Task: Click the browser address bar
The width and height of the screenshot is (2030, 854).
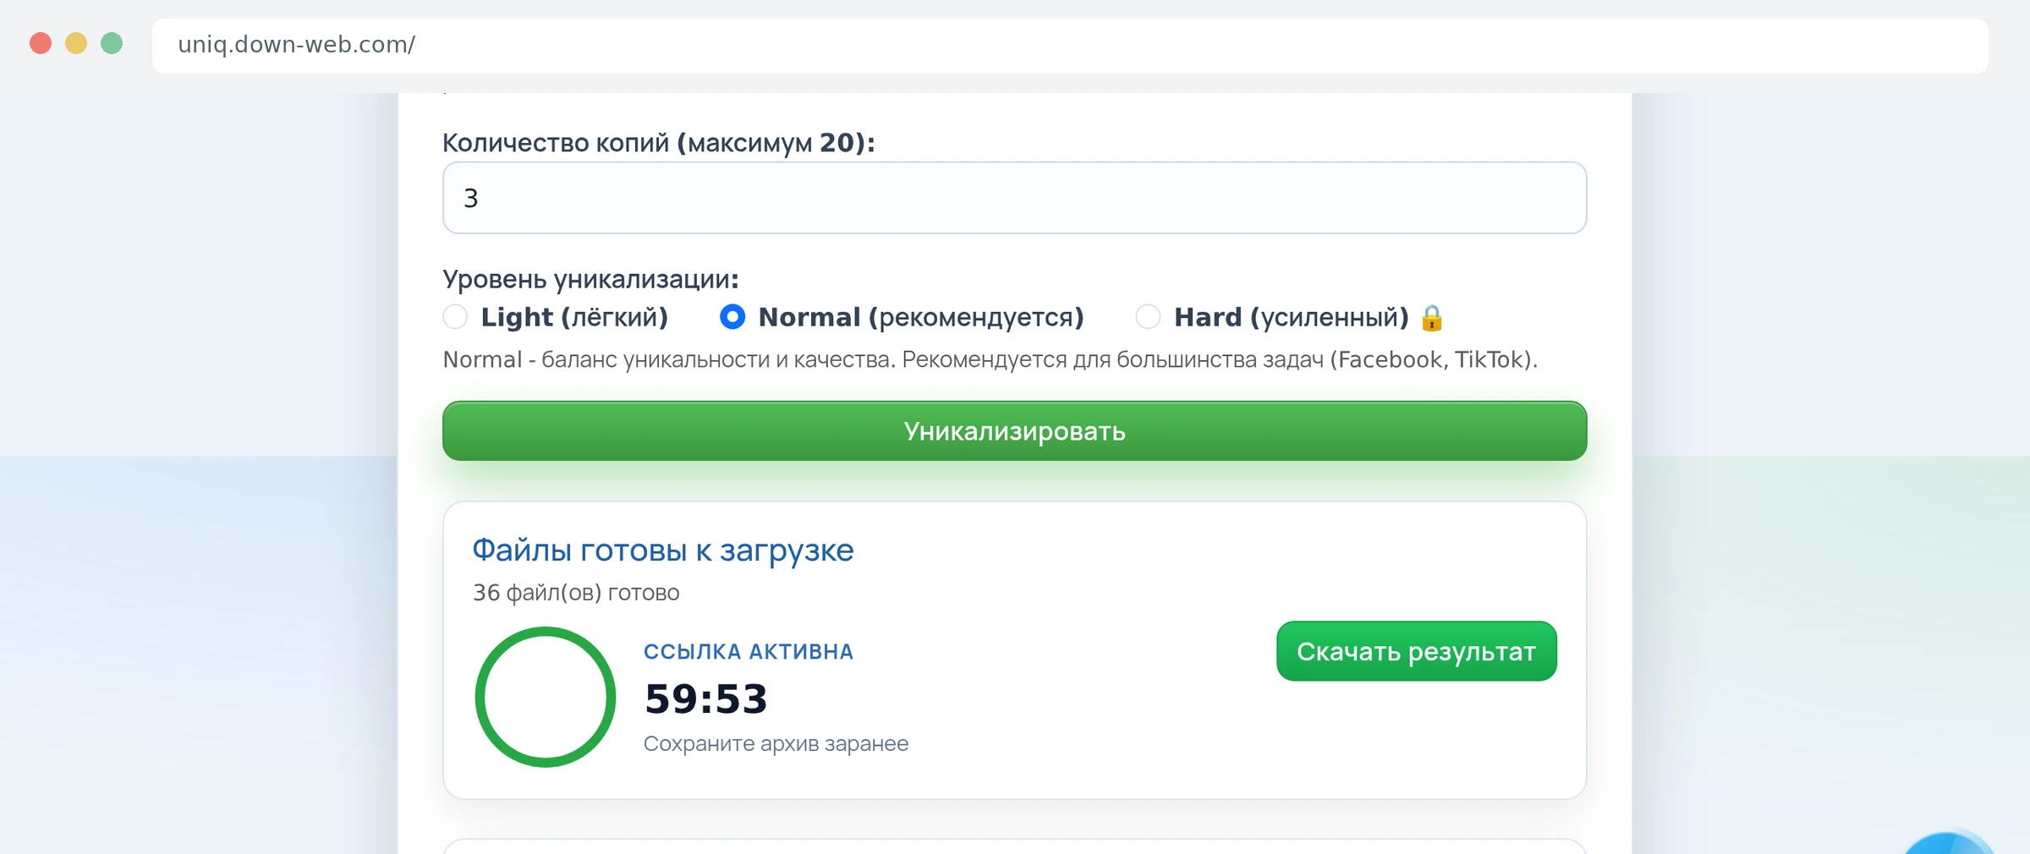Action: pos(1070,45)
